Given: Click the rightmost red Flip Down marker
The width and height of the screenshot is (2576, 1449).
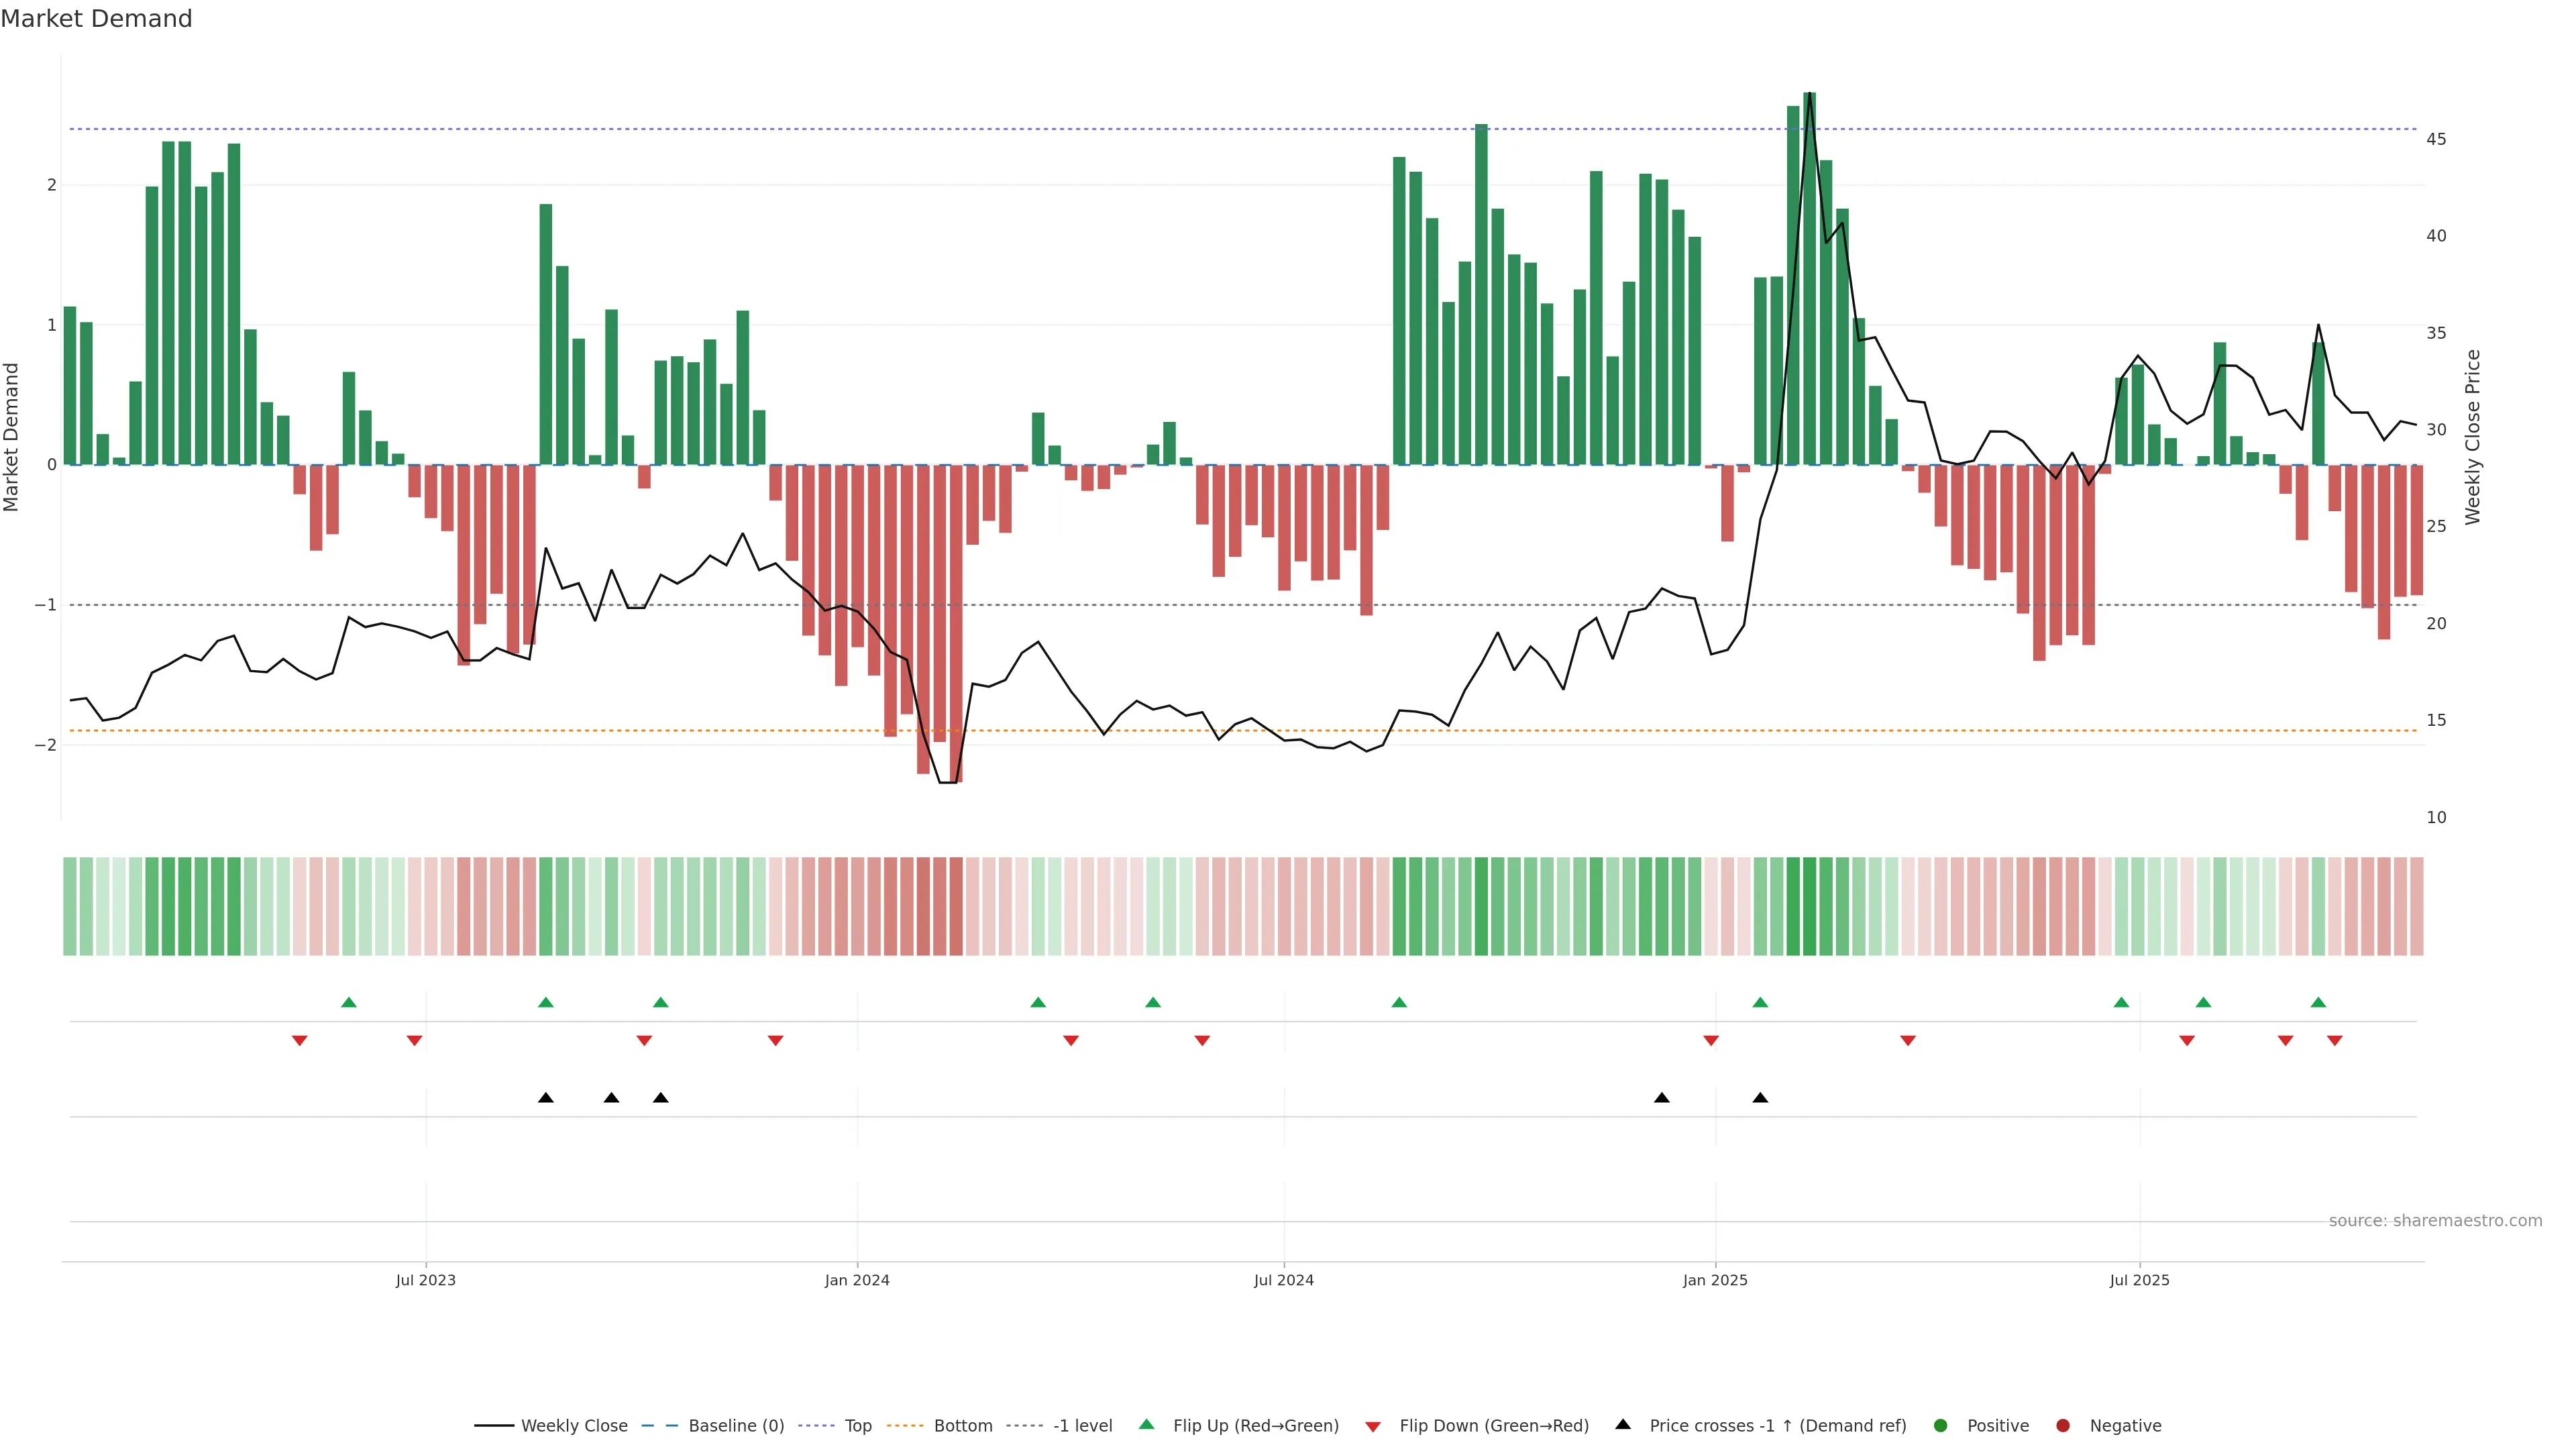Looking at the screenshot, I should 2334,1041.
